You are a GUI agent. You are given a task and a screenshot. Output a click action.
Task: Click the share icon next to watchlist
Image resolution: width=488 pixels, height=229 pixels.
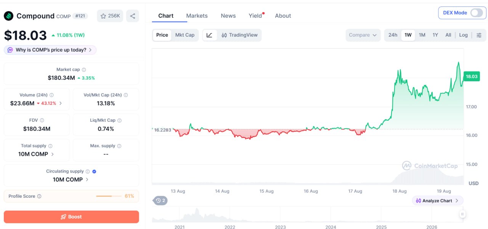coord(133,16)
